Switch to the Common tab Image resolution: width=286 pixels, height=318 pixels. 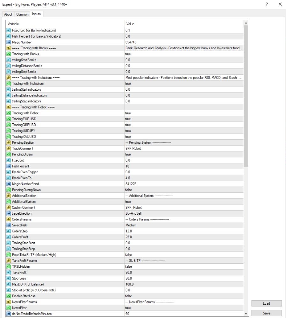pyautogui.click(x=22, y=14)
